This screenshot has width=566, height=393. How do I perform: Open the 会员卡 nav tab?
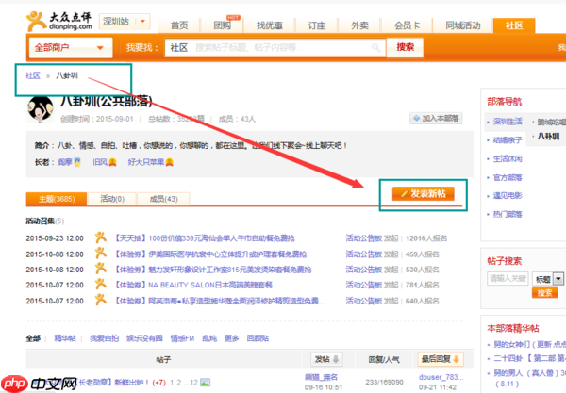click(407, 25)
